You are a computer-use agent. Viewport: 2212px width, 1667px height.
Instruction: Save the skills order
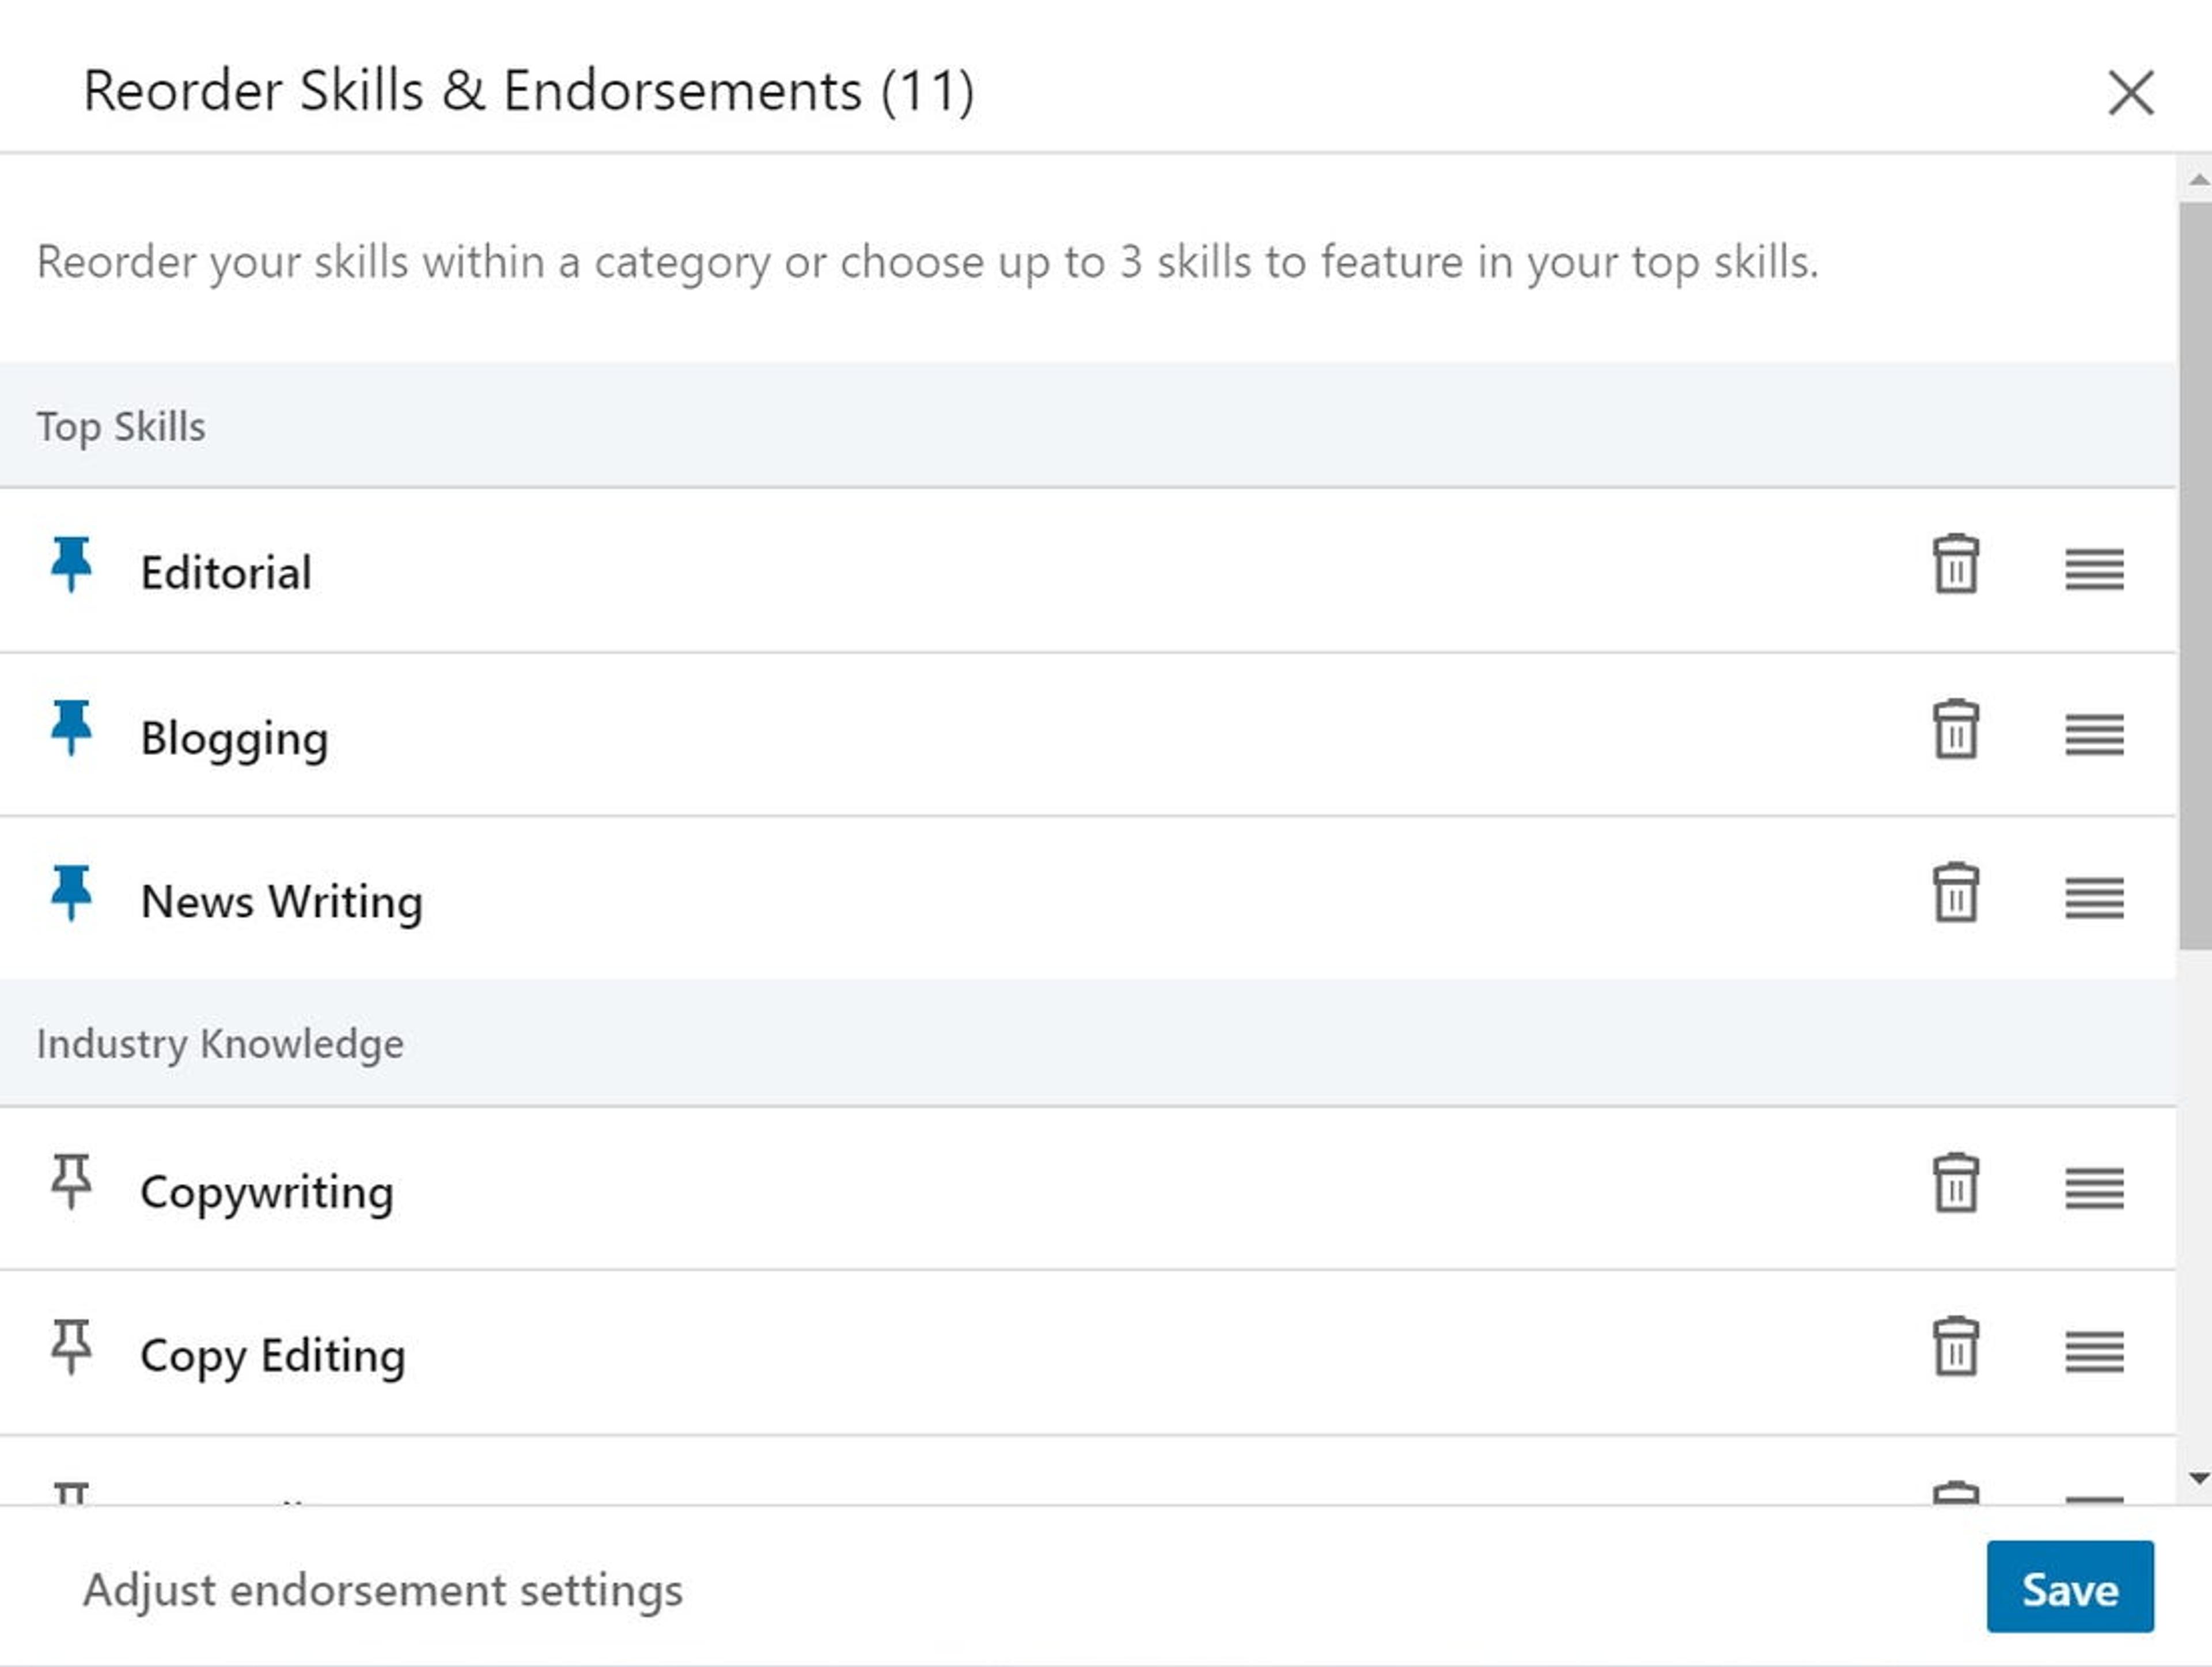tap(2069, 1588)
